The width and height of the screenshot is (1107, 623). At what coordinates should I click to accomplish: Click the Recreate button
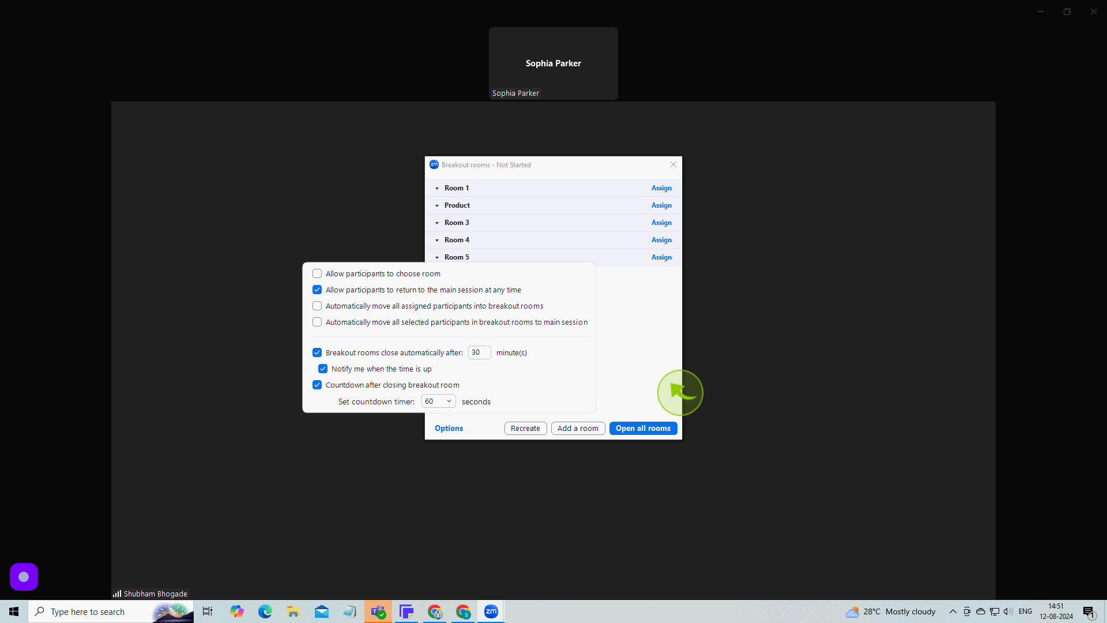[x=525, y=428]
